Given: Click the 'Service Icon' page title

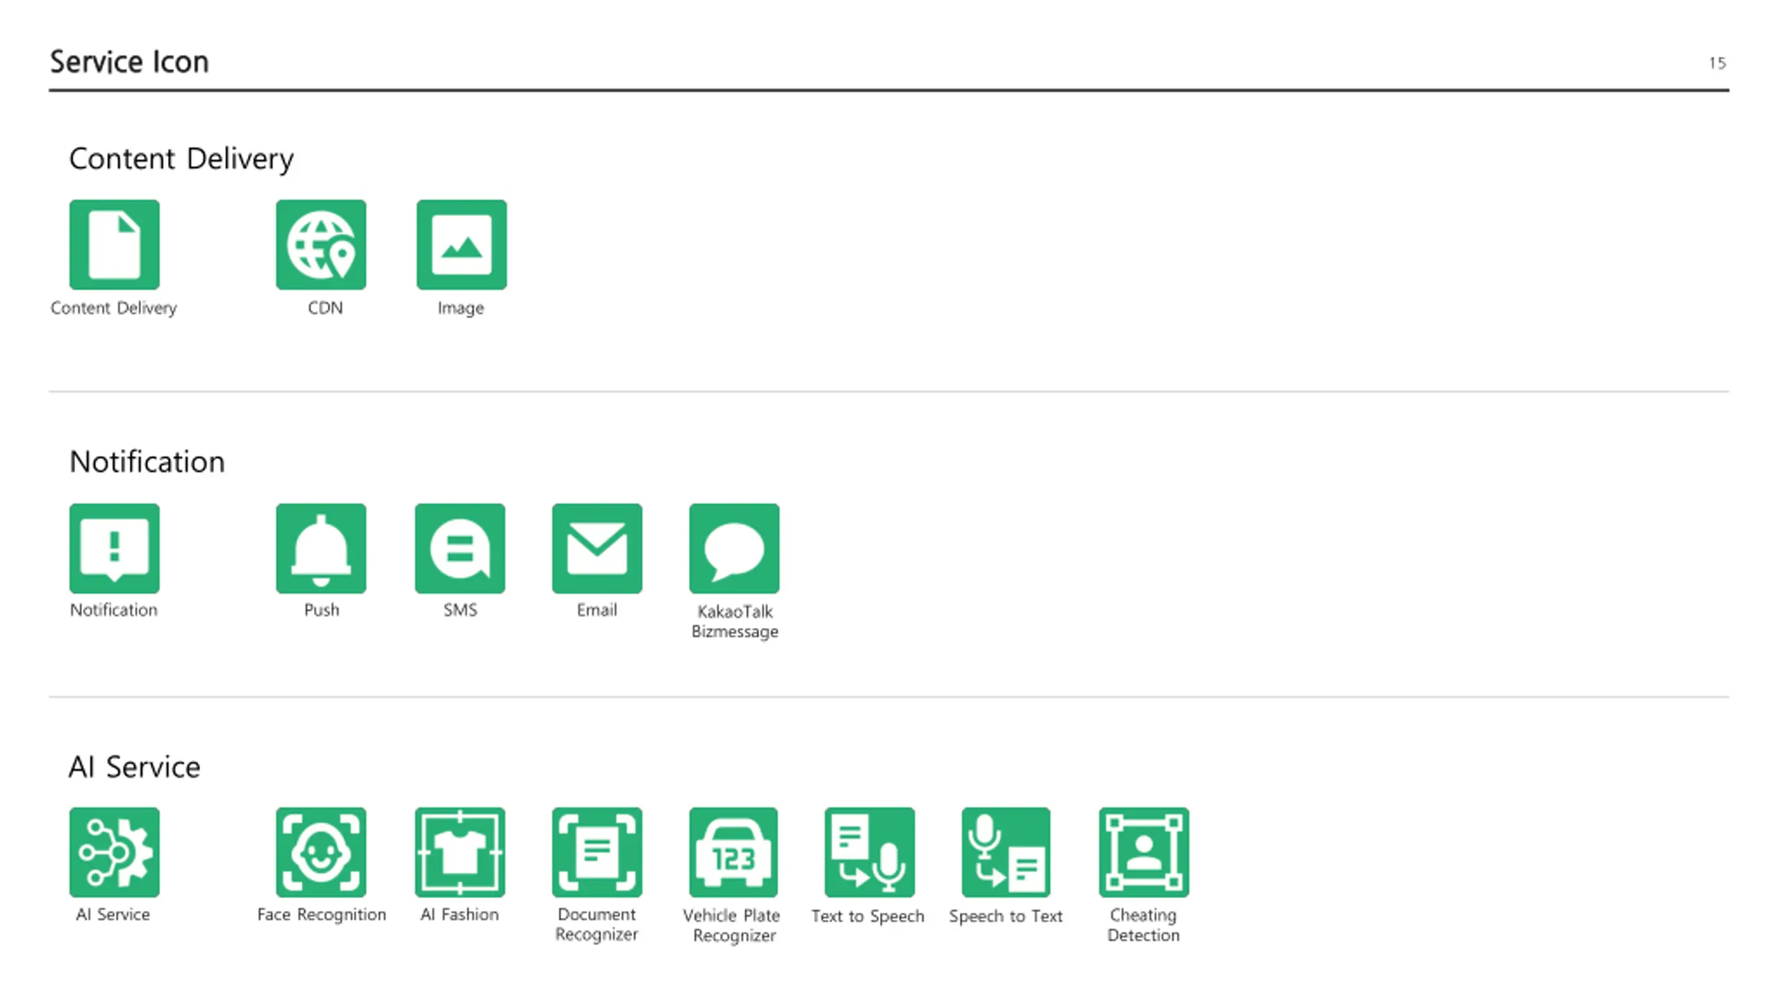Looking at the screenshot, I should (129, 62).
